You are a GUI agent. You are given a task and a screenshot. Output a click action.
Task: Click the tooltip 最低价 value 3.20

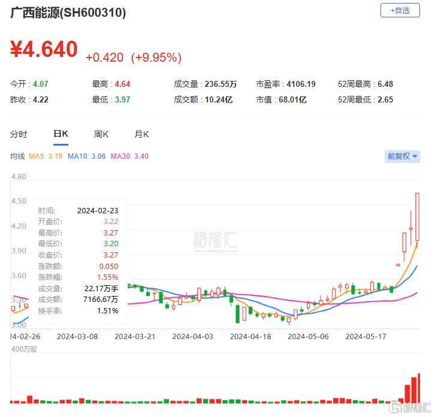click(x=111, y=244)
